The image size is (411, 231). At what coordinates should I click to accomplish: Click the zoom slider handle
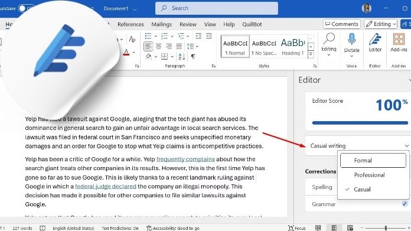[386, 228]
